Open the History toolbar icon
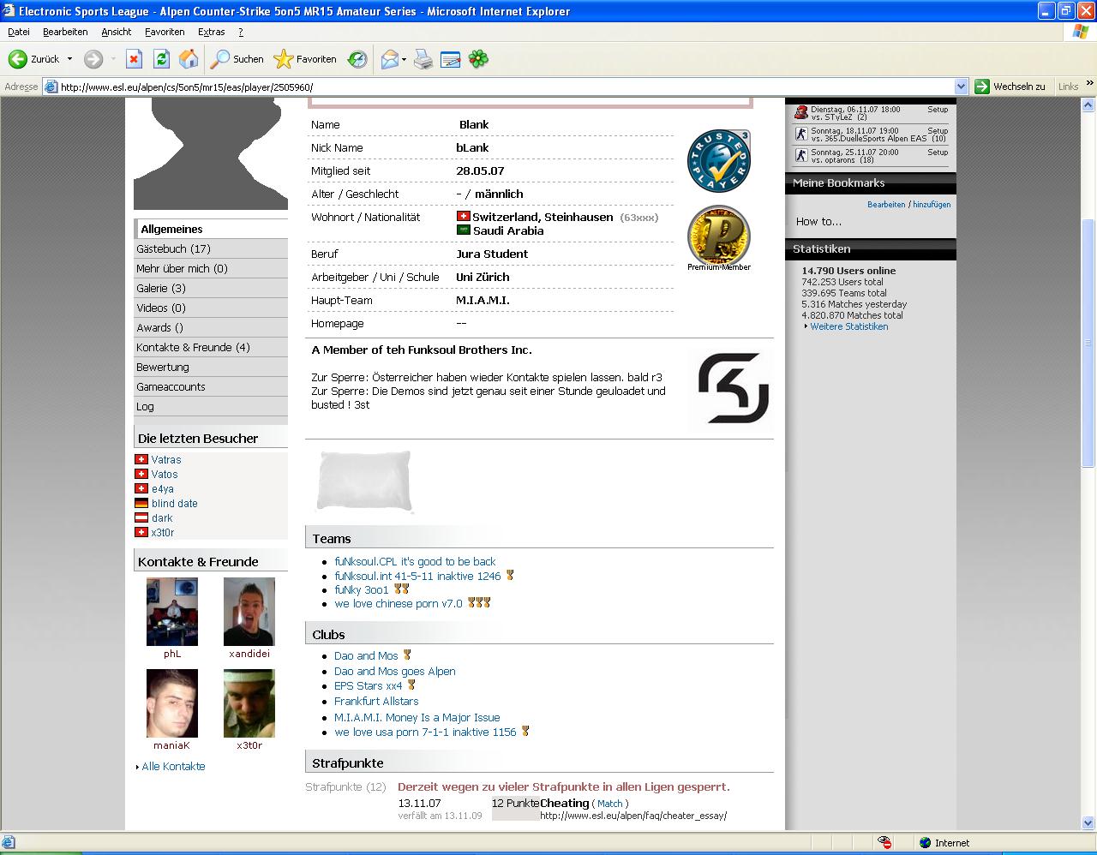1097x855 pixels. (x=357, y=59)
